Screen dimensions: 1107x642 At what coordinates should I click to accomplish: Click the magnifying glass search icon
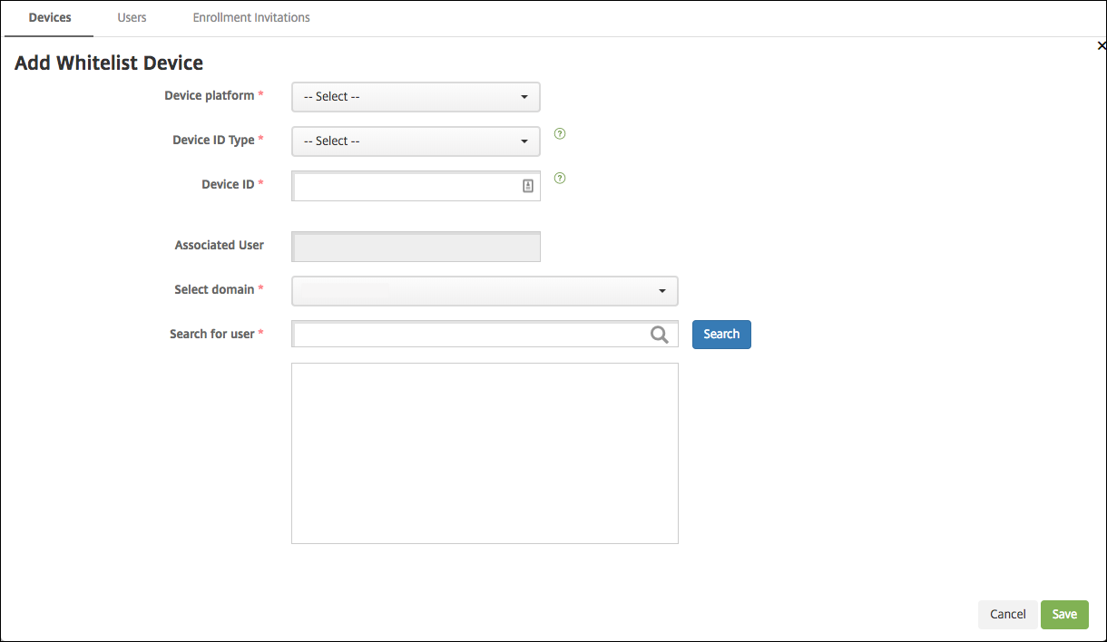point(660,335)
